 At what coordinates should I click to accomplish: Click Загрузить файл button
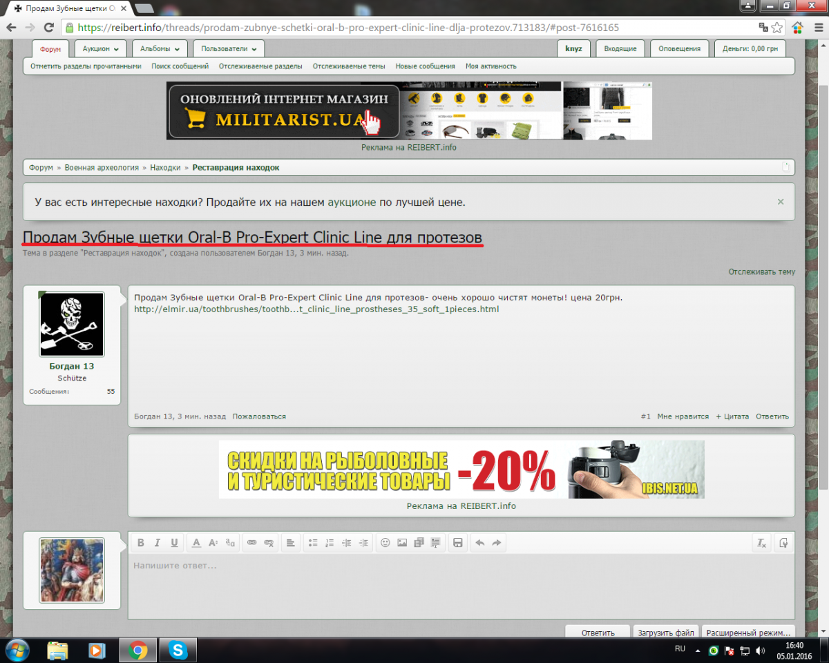(x=666, y=632)
